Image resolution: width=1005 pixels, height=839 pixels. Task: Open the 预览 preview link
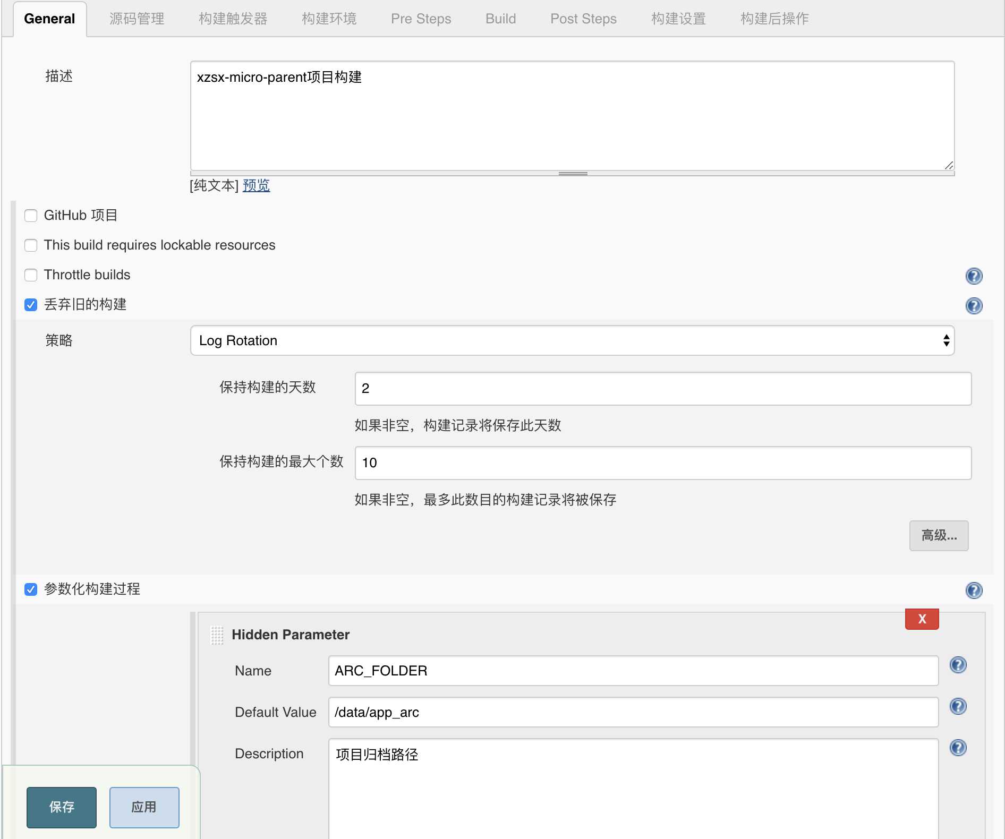(x=256, y=185)
